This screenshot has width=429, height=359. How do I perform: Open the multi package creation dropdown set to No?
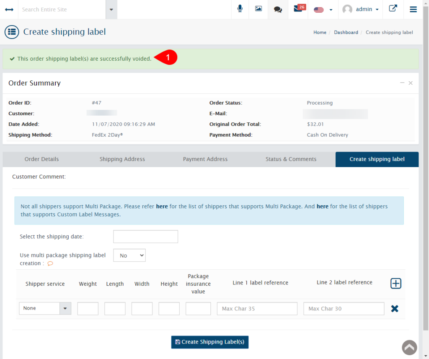tap(129, 255)
